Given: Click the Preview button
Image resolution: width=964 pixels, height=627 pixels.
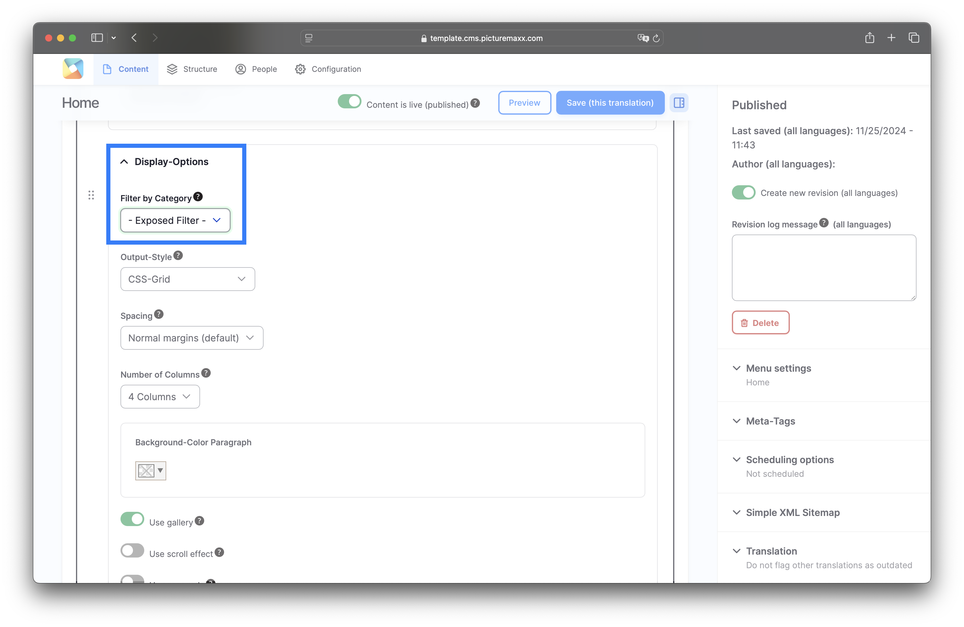Looking at the screenshot, I should coord(524,103).
